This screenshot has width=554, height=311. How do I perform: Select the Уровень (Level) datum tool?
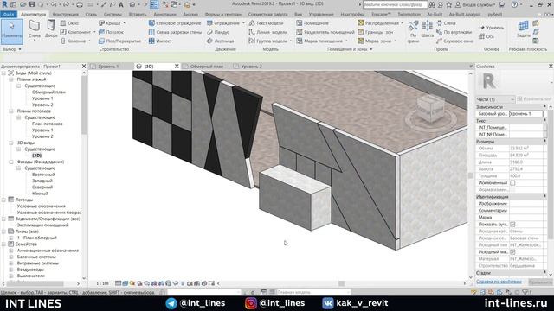[492, 27]
